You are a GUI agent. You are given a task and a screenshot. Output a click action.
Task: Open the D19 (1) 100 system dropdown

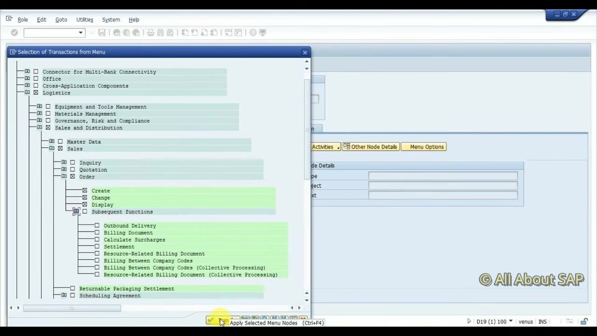coord(511,322)
